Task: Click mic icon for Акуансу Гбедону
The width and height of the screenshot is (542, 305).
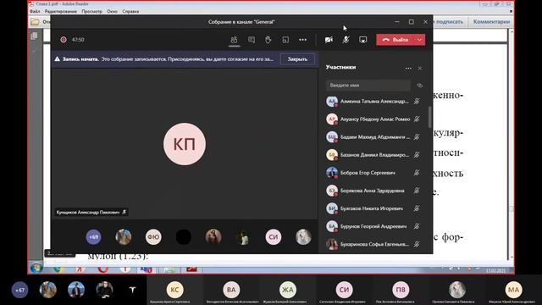Action: click(417, 119)
